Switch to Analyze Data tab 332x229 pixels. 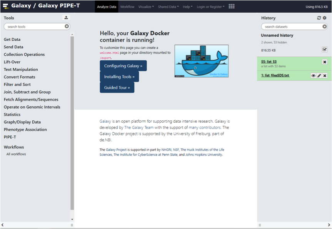pyautogui.click(x=107, y=7)
